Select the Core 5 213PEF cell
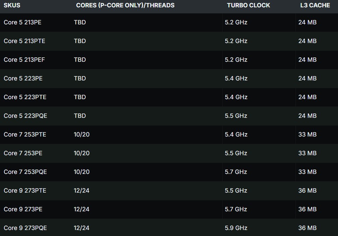 pyautogui.click(x=24, y=60)
